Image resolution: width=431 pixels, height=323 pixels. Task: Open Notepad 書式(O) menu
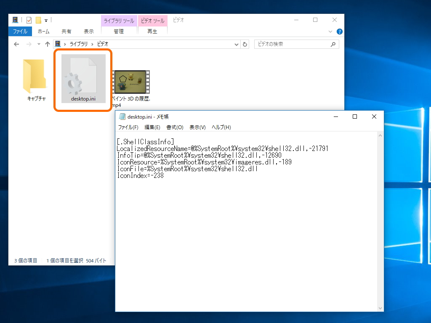coord(175,127)
